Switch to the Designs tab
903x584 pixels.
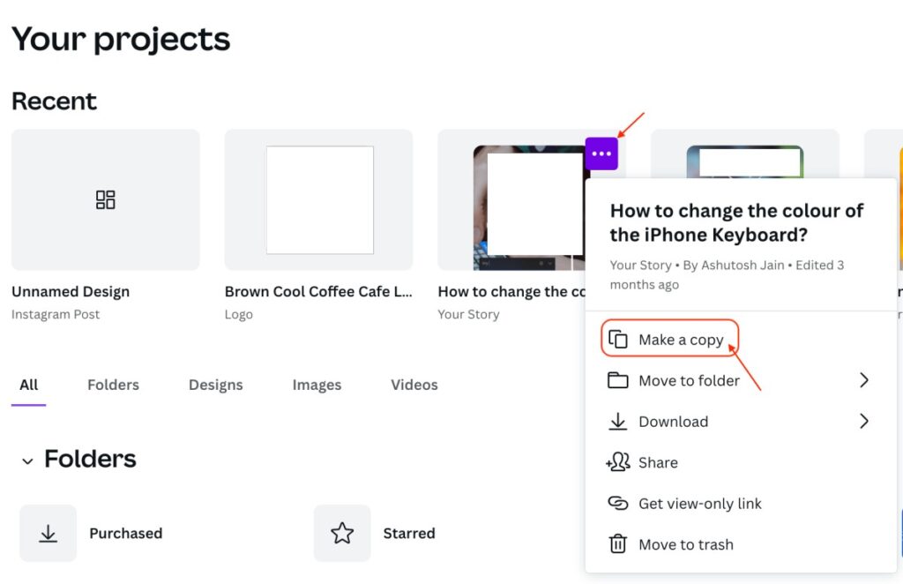click(x=215, y=385)
